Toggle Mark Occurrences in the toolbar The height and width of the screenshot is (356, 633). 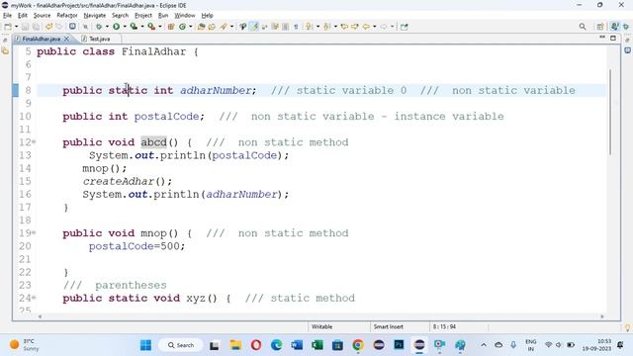pos(254,27)
